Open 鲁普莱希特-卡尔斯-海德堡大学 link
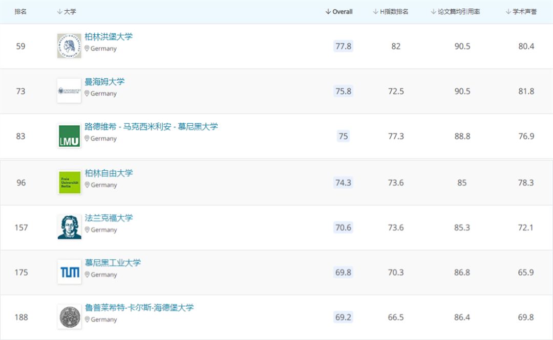Viewport: 553px width, 340px height. tap(139, 308)
